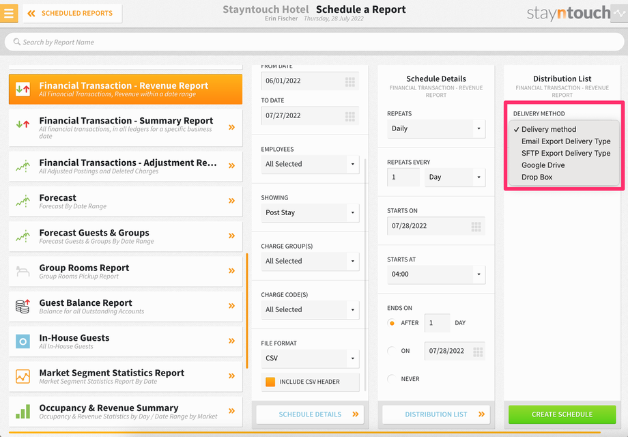Click In-House Guests blue icon
This screenshot has height=437, width=628.
[x=23, y=341]
